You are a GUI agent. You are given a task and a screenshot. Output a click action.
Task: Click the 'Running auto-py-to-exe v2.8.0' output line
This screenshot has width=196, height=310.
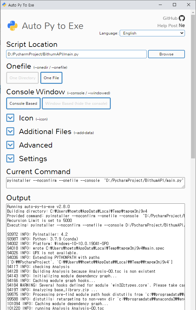pos(38,206)
